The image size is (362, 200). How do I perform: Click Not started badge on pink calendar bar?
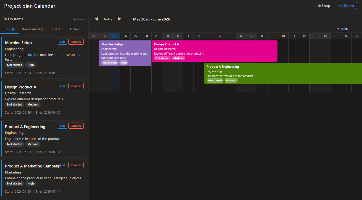[162, 58]
